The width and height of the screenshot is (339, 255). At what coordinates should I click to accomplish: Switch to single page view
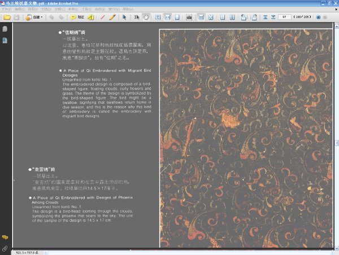tap(223, 17)
